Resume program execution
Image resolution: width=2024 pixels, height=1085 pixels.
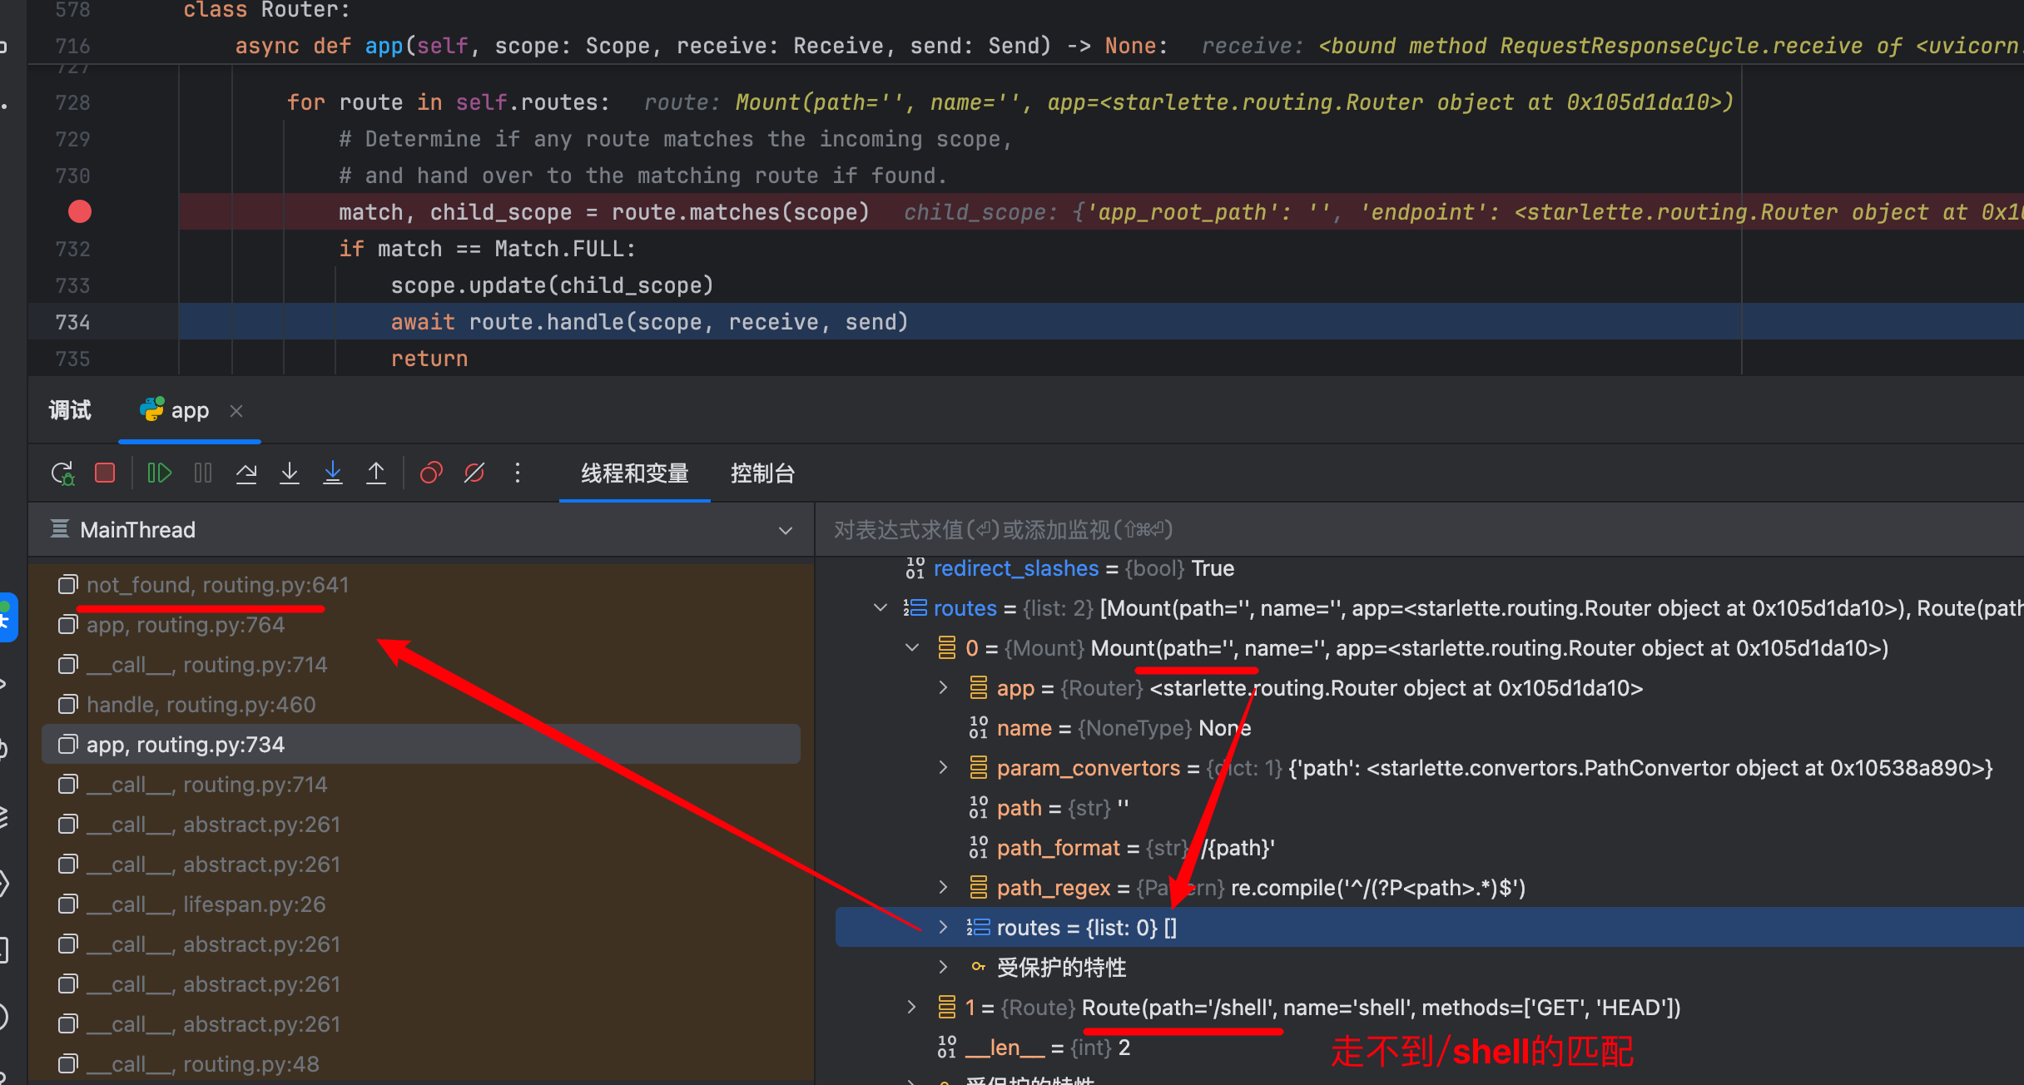coord(159,473)
